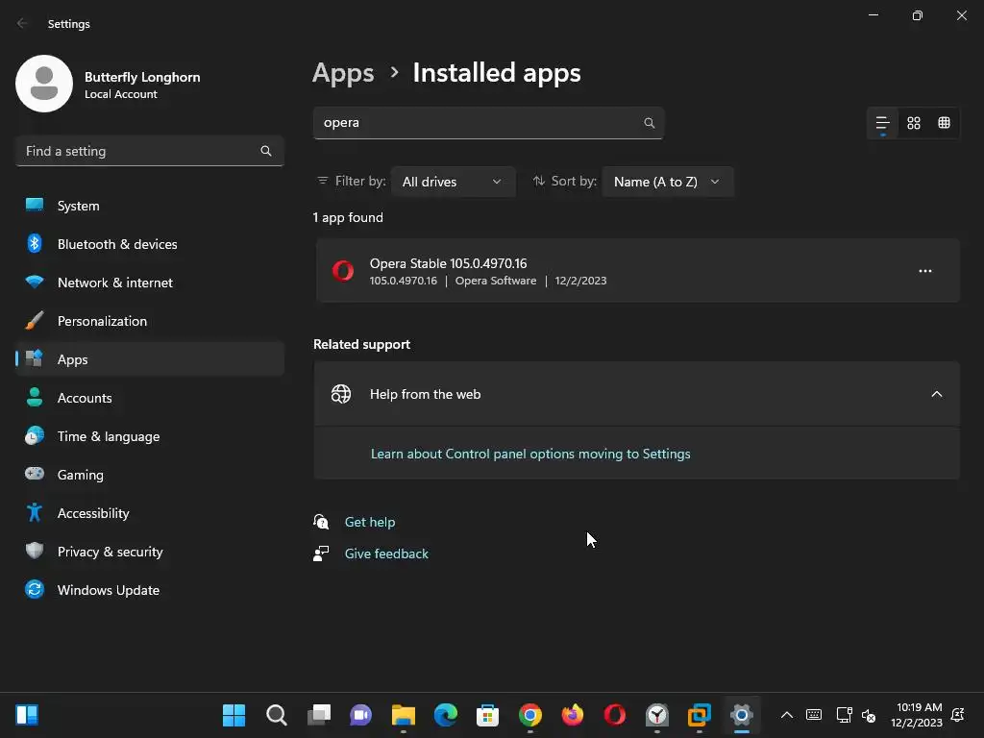This screenshot has width=984, height=738.
Task: Open the Sort by Name dropdown
Action: pos(667,182)
